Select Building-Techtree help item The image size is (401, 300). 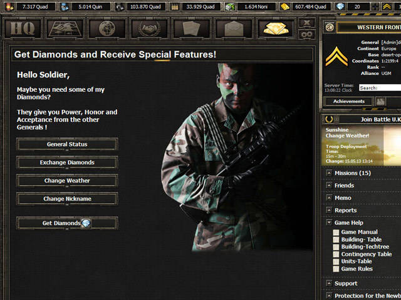click(x=365, y=247)
